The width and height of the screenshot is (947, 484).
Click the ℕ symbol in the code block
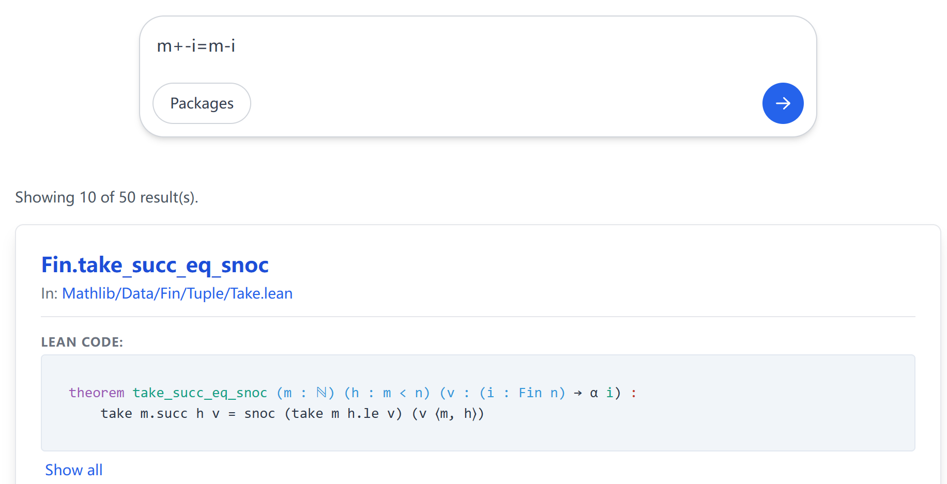(x=322, y=393)
